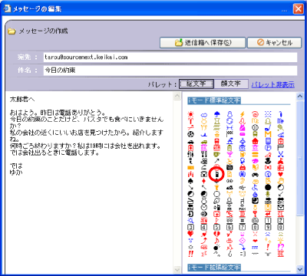The height and width of the screenshot is (276, 307).
Task: Insert the black game controller emoji
Action: [255, 175]
